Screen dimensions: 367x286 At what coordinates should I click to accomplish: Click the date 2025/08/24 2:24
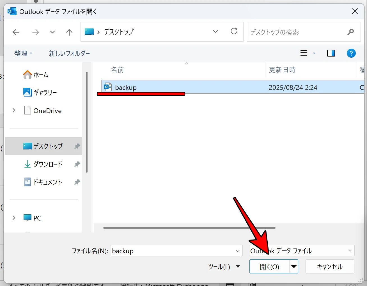293,88
